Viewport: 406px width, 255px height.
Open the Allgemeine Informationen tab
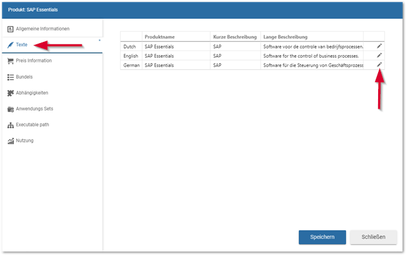[52, 29]
